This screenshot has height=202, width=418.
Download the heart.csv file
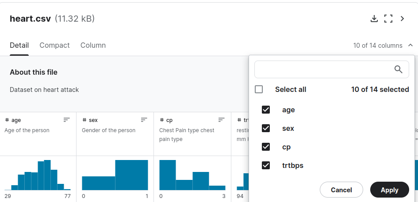374,19
